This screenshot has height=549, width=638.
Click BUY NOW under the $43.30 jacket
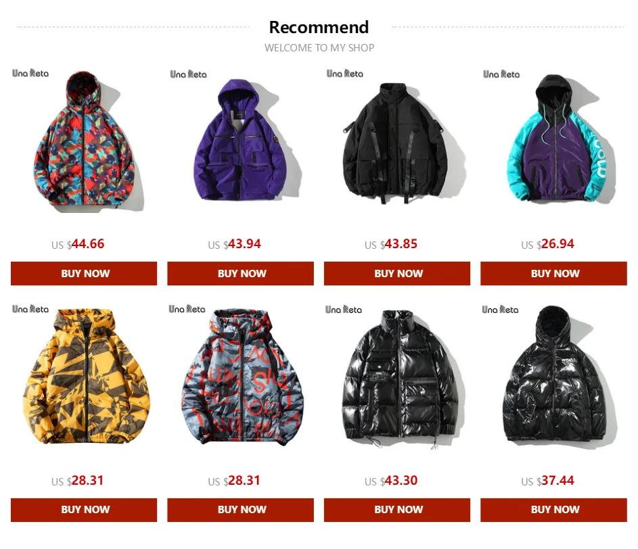[x=397, y=510]
